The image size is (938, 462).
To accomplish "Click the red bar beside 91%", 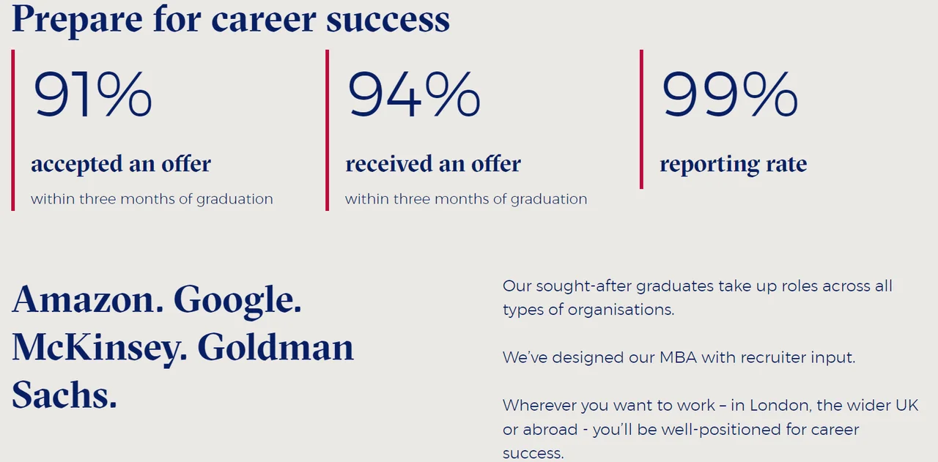I will 13,130.
